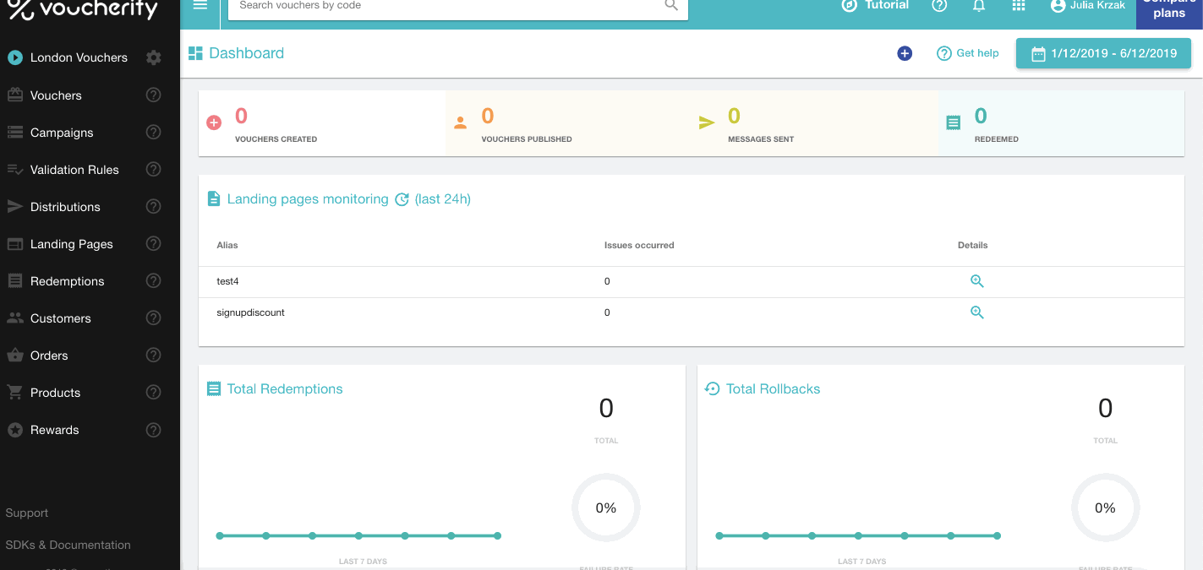The width and height of the screenshot is (1203, 570).
Task: Open Julia Krzak user menu
Action: (1087, 5)
